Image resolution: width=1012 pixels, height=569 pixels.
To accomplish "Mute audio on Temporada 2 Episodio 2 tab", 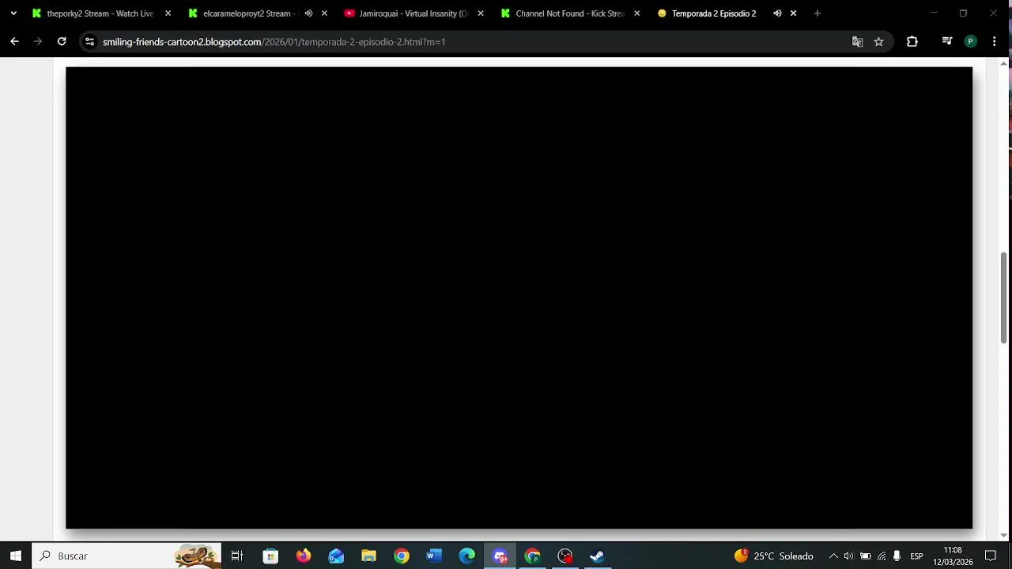I will click(x=777, y=13).
